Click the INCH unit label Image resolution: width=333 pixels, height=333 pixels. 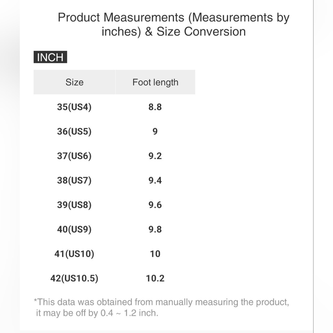click(50, 57)
